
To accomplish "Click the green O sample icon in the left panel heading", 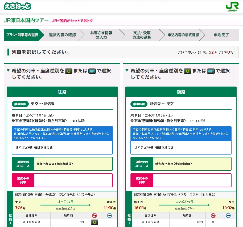I will [x=69, y=71].
